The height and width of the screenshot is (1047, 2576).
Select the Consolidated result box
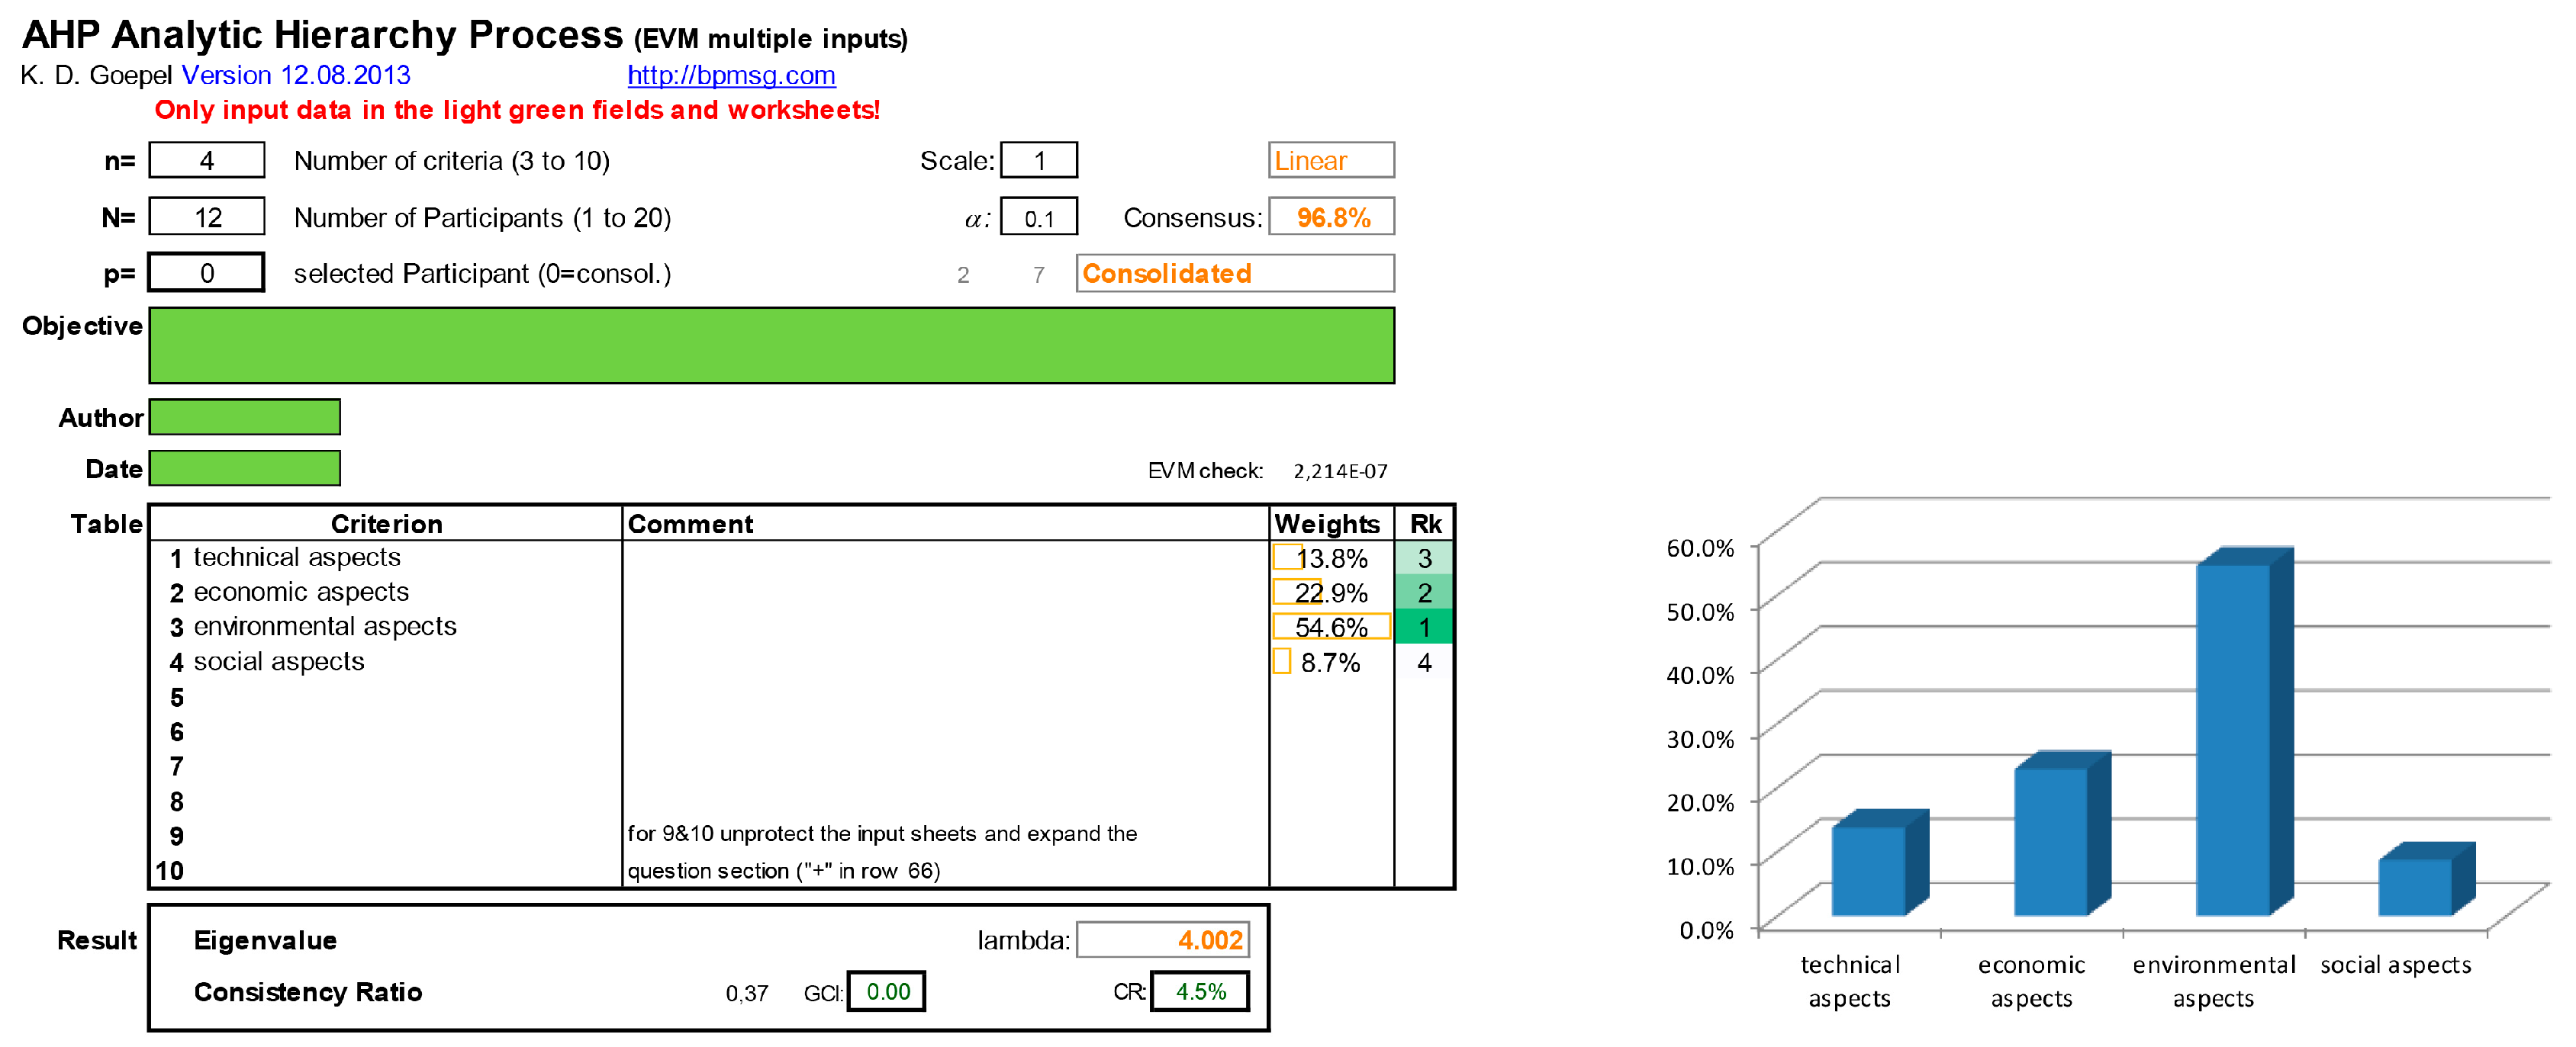click(1235, 273)
